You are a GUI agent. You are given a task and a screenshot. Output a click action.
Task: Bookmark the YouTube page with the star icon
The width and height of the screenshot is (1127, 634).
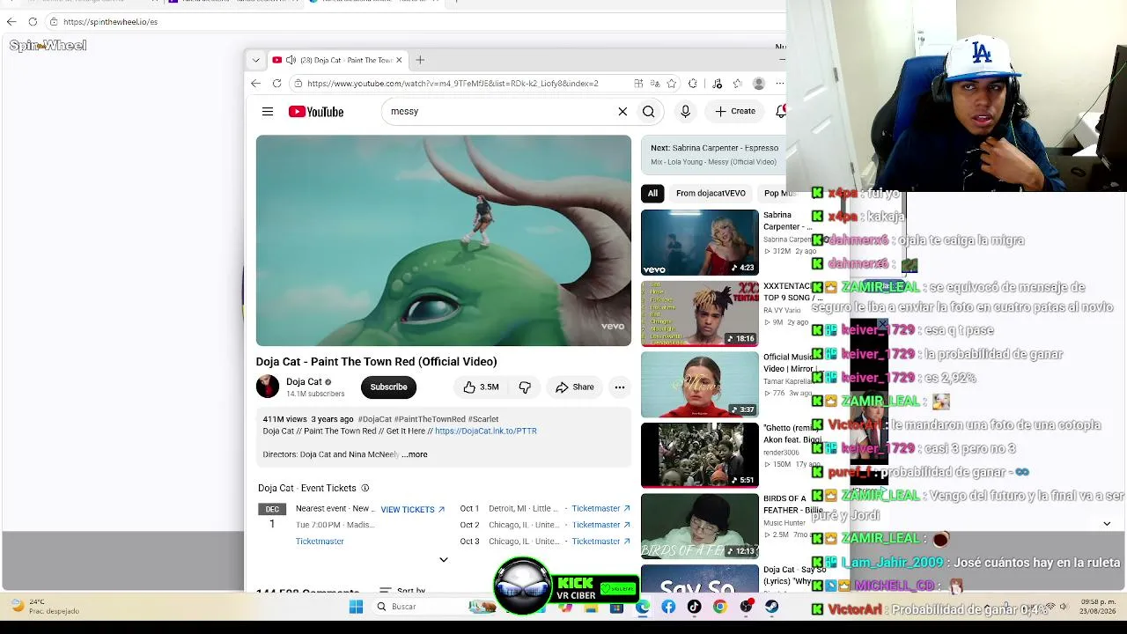pyautogui.click(x=671, y=84)
